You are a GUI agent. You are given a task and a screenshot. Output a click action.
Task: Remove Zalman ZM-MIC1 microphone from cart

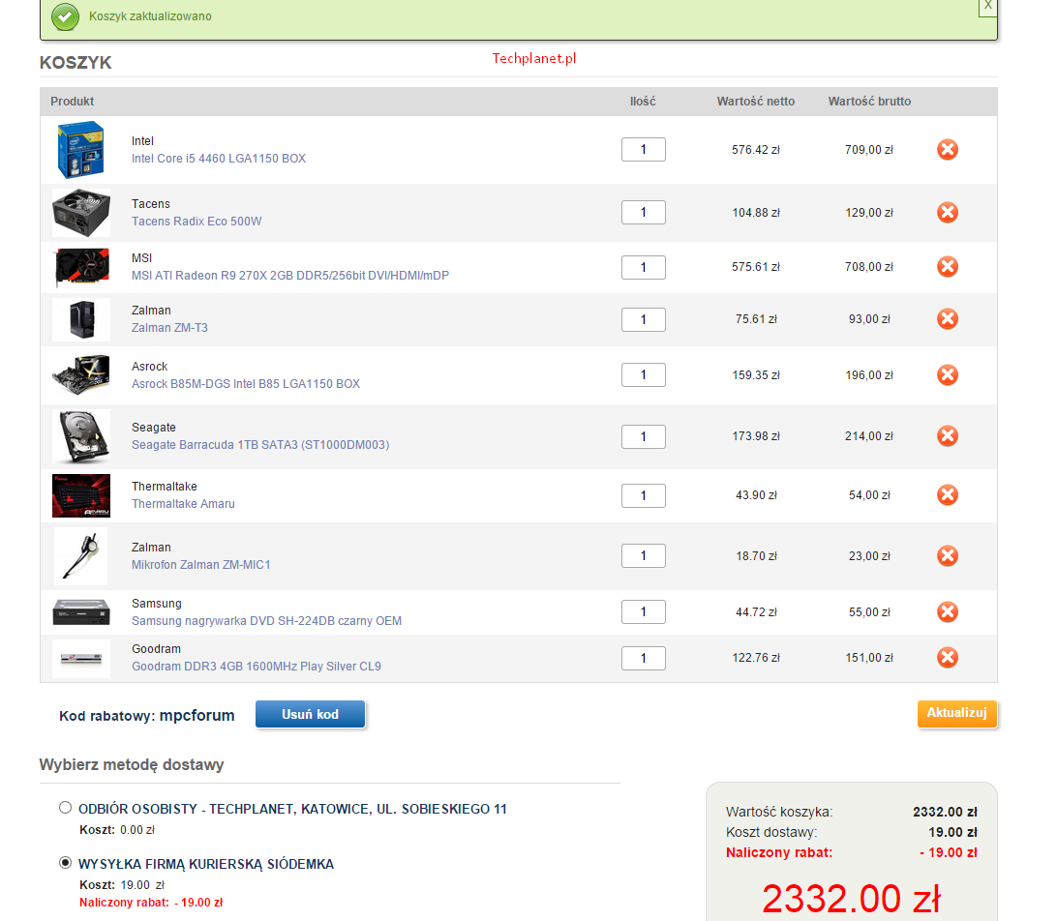[947, 556]
